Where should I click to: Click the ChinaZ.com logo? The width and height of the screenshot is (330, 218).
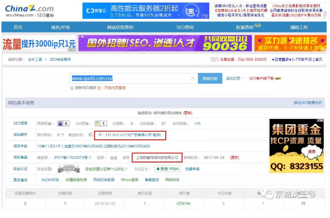[29, 9]
